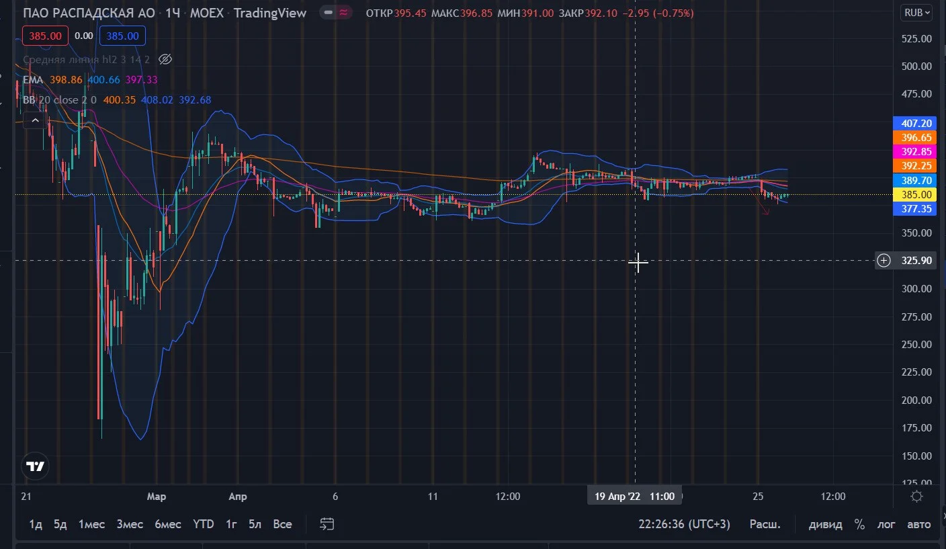Click the 19 Апр '22 11:00 date label
Viewport: 946px width, 549px height.
[x=635, y=497]
